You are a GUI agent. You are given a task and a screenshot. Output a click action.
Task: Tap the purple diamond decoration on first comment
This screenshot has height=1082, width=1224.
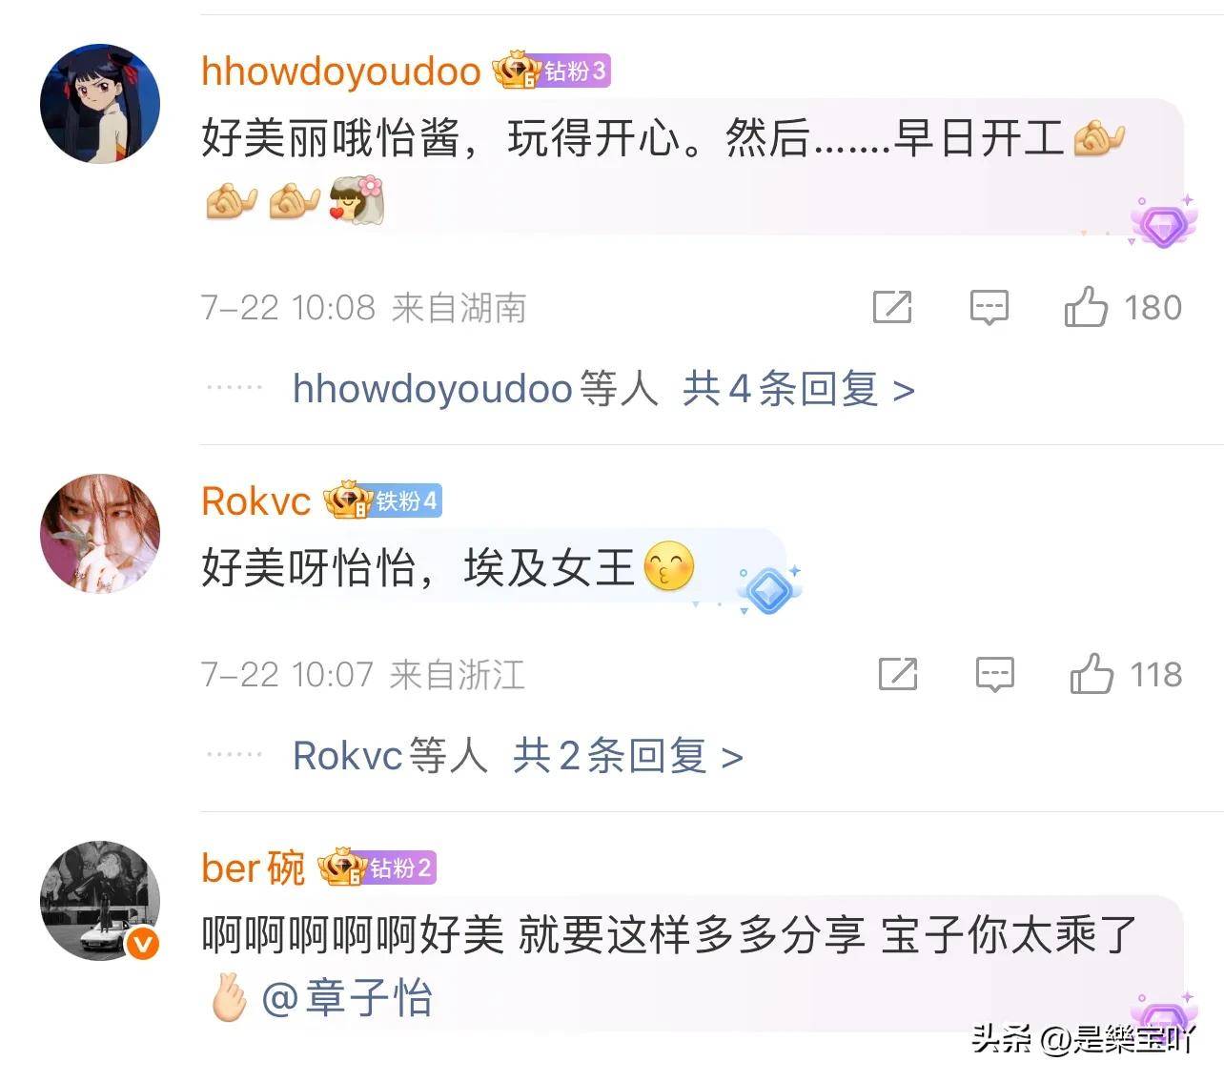click(x=1163, y=222)
